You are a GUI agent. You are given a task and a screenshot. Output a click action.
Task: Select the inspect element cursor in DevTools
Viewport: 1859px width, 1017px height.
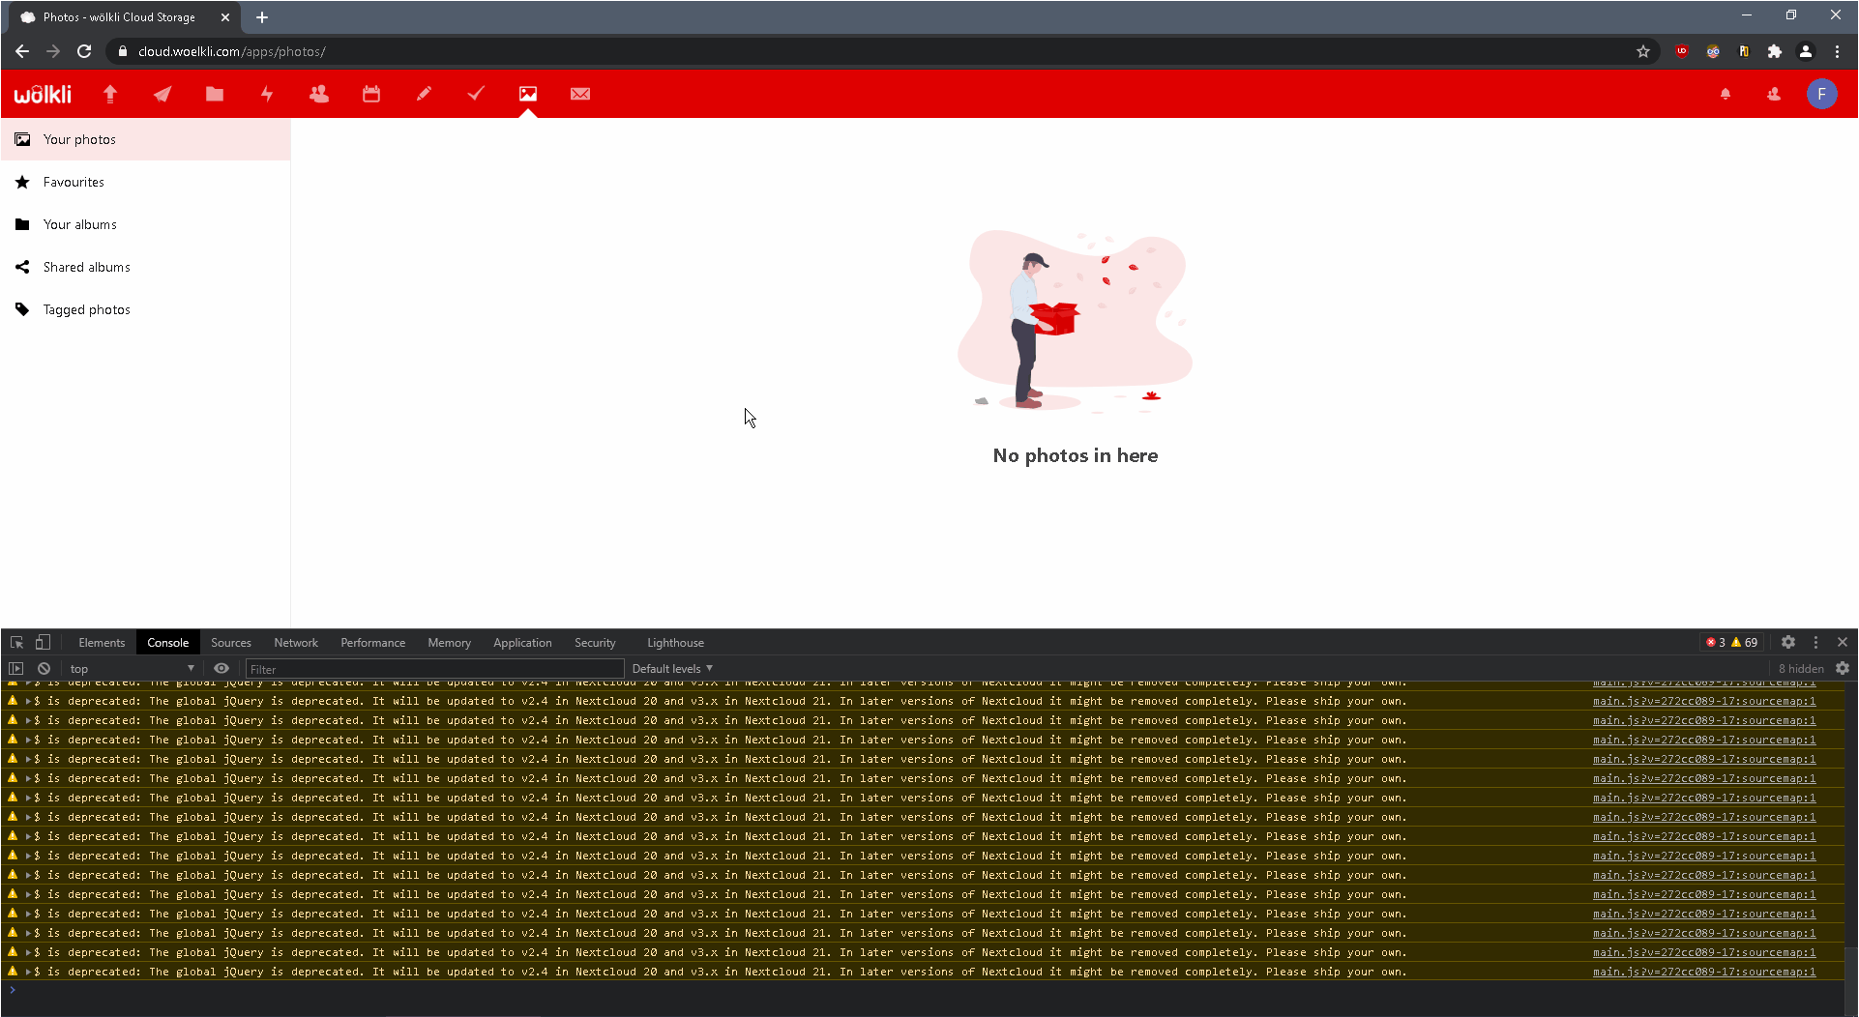(x=15, y=642)
